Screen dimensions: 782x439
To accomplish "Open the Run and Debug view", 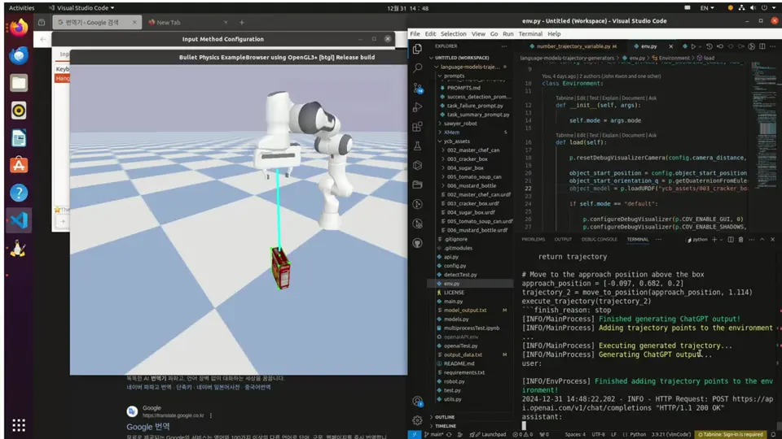I will click(x=417, y=107).
